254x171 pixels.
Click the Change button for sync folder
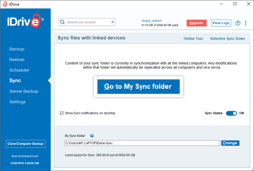pyautogui.click(x=230, y=143)
